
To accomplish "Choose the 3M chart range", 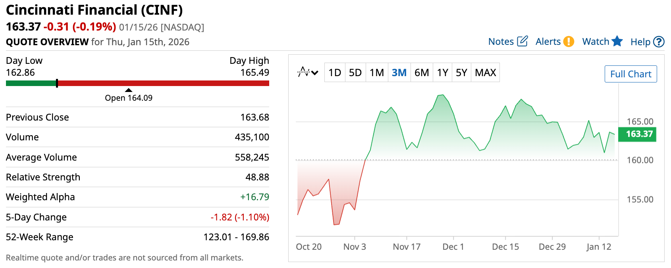I will (x=399, y=73).
